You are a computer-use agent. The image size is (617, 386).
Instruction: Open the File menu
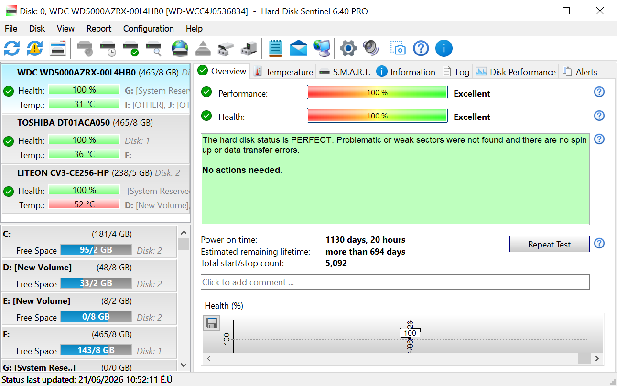11,29
